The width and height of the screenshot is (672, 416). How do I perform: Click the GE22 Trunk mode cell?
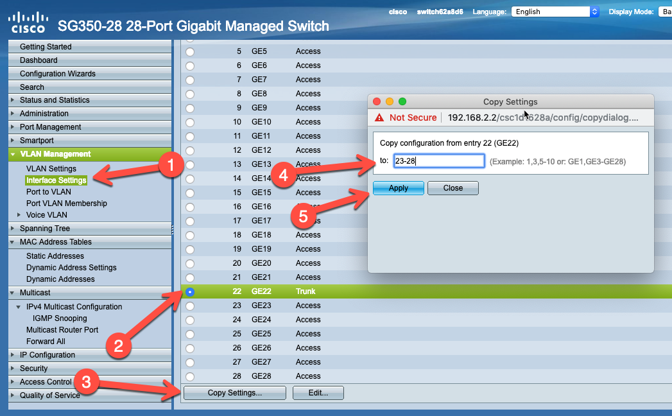305,291
